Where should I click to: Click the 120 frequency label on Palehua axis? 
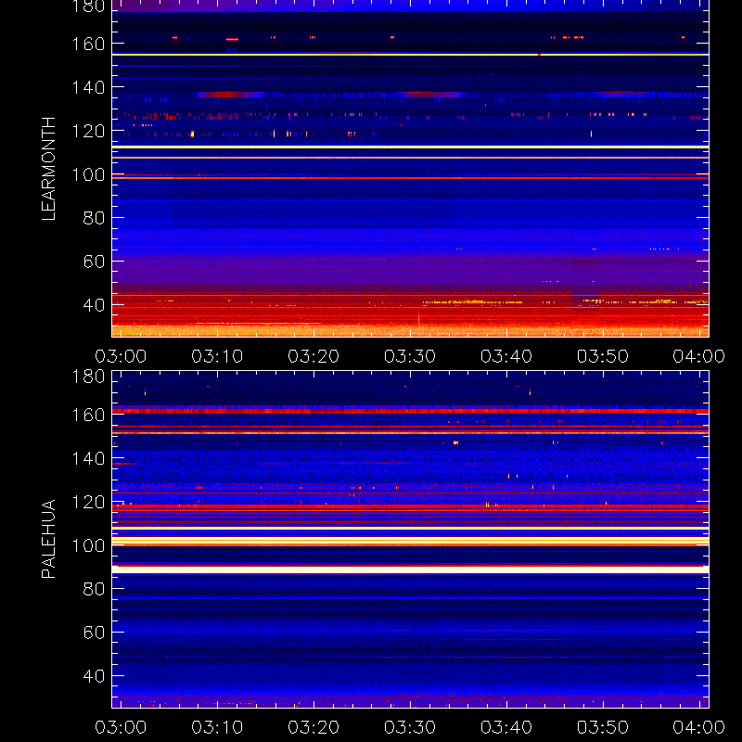point(88,502)
